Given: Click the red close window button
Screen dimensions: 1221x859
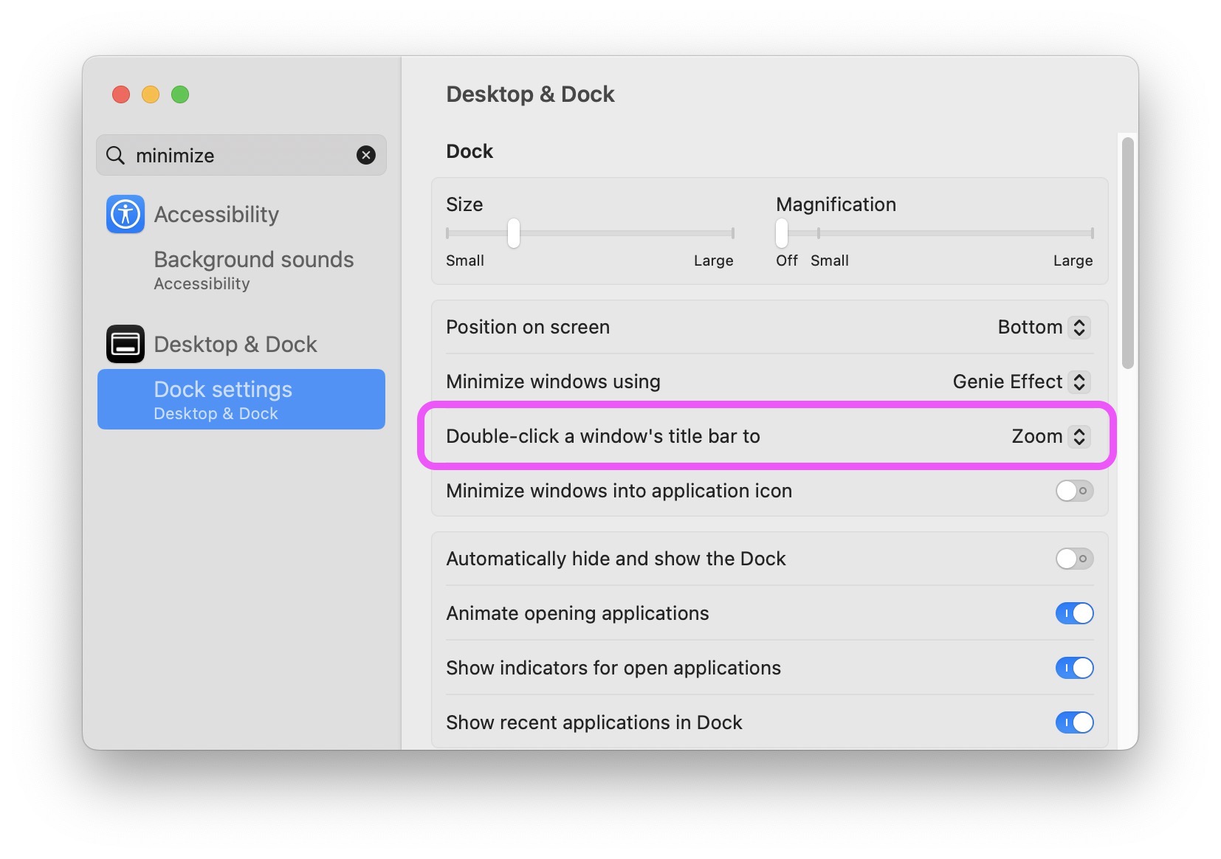Looking at the screenshot, I should pyautogui.click(x=121, y=94).
